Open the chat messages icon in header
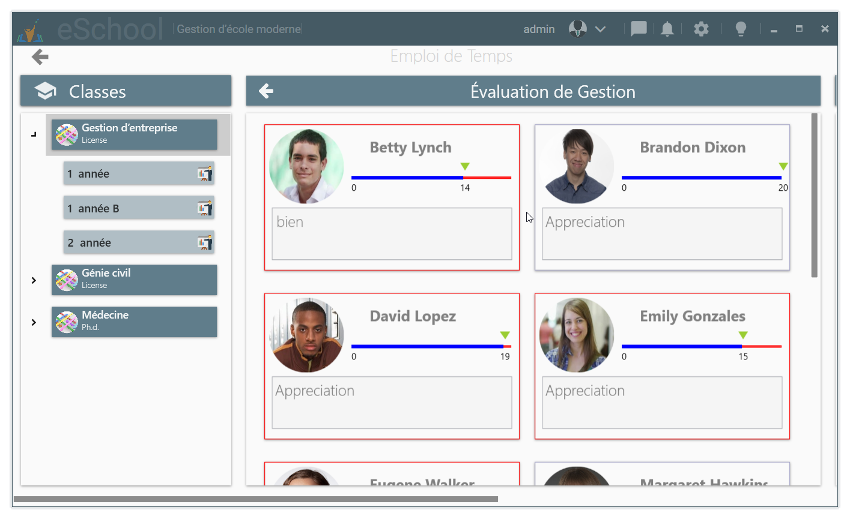This screenshot has width=850, height=519. point(638,28)
